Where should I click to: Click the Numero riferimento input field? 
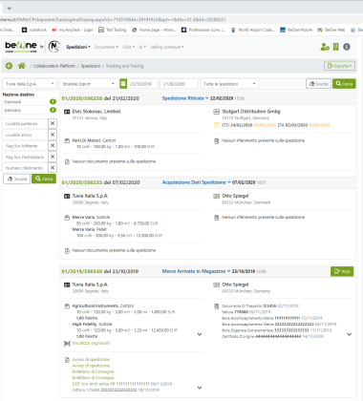click(x=25, y=168)
